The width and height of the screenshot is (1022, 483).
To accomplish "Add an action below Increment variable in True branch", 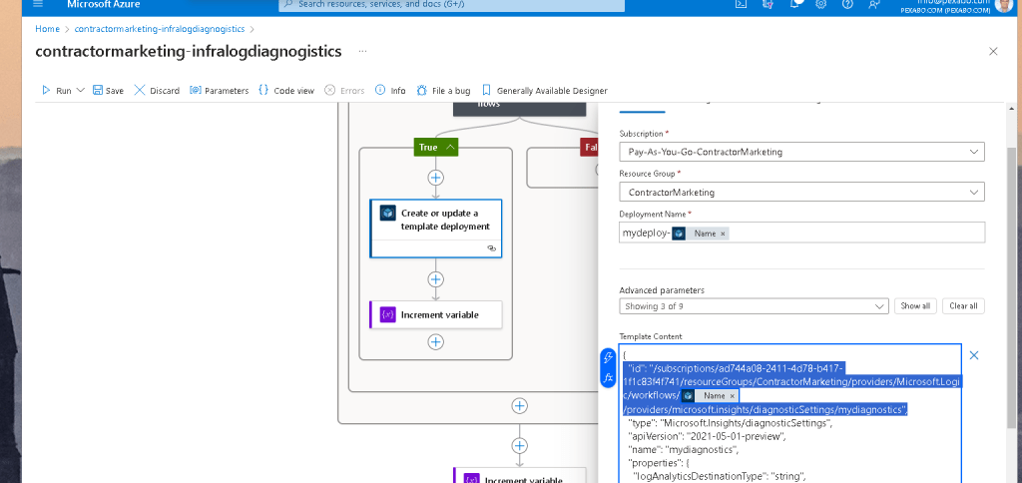I will tap(435, 342).
